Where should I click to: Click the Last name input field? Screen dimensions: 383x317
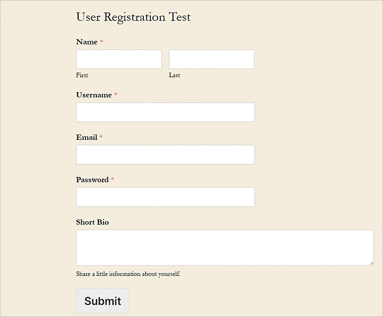point(212,59)
